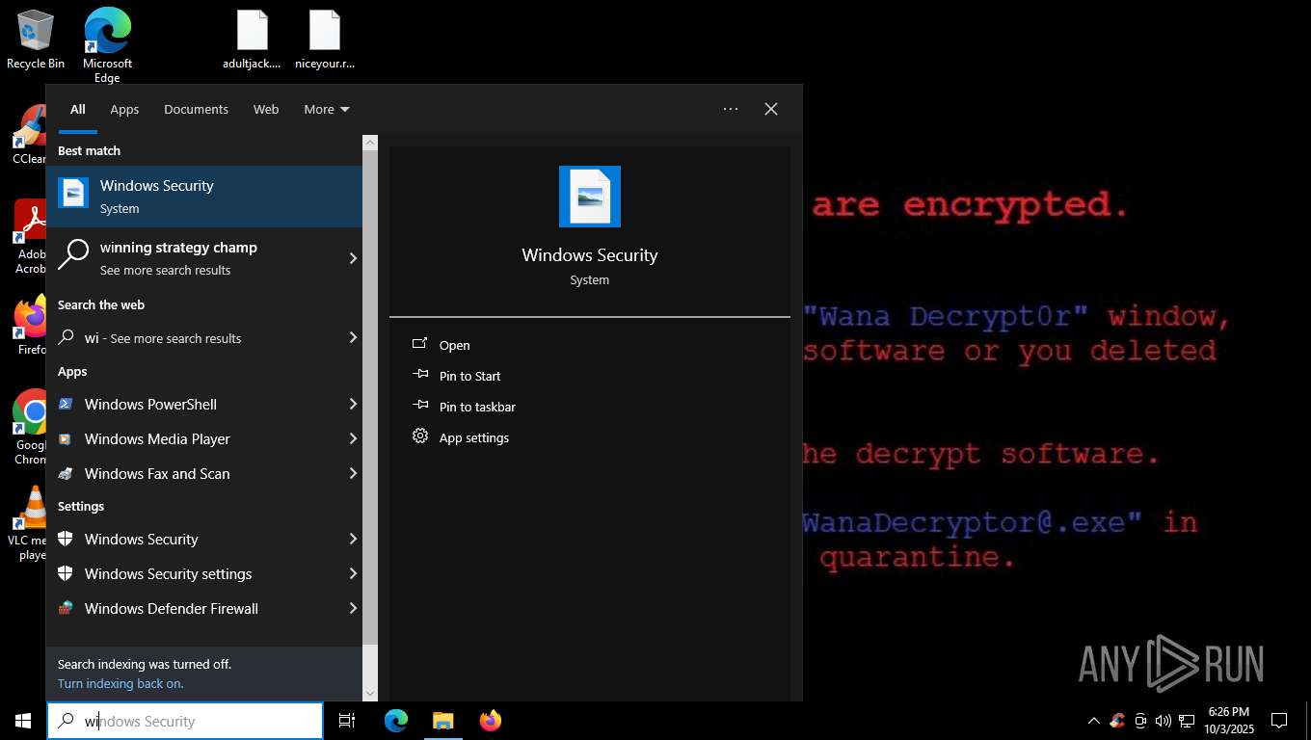Click the Windows Media Player icon

pyautogui.click(x=66, y=439)
